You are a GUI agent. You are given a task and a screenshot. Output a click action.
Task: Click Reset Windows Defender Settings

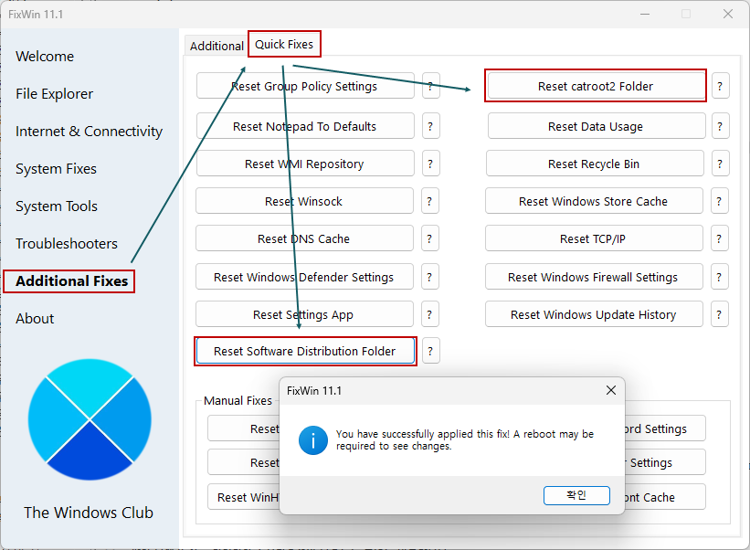[x=304, y=277]
